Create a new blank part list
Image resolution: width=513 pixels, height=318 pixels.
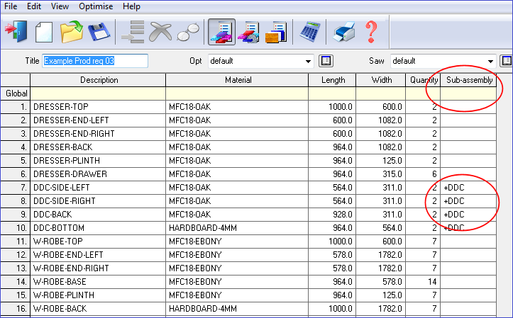point(44,32)
